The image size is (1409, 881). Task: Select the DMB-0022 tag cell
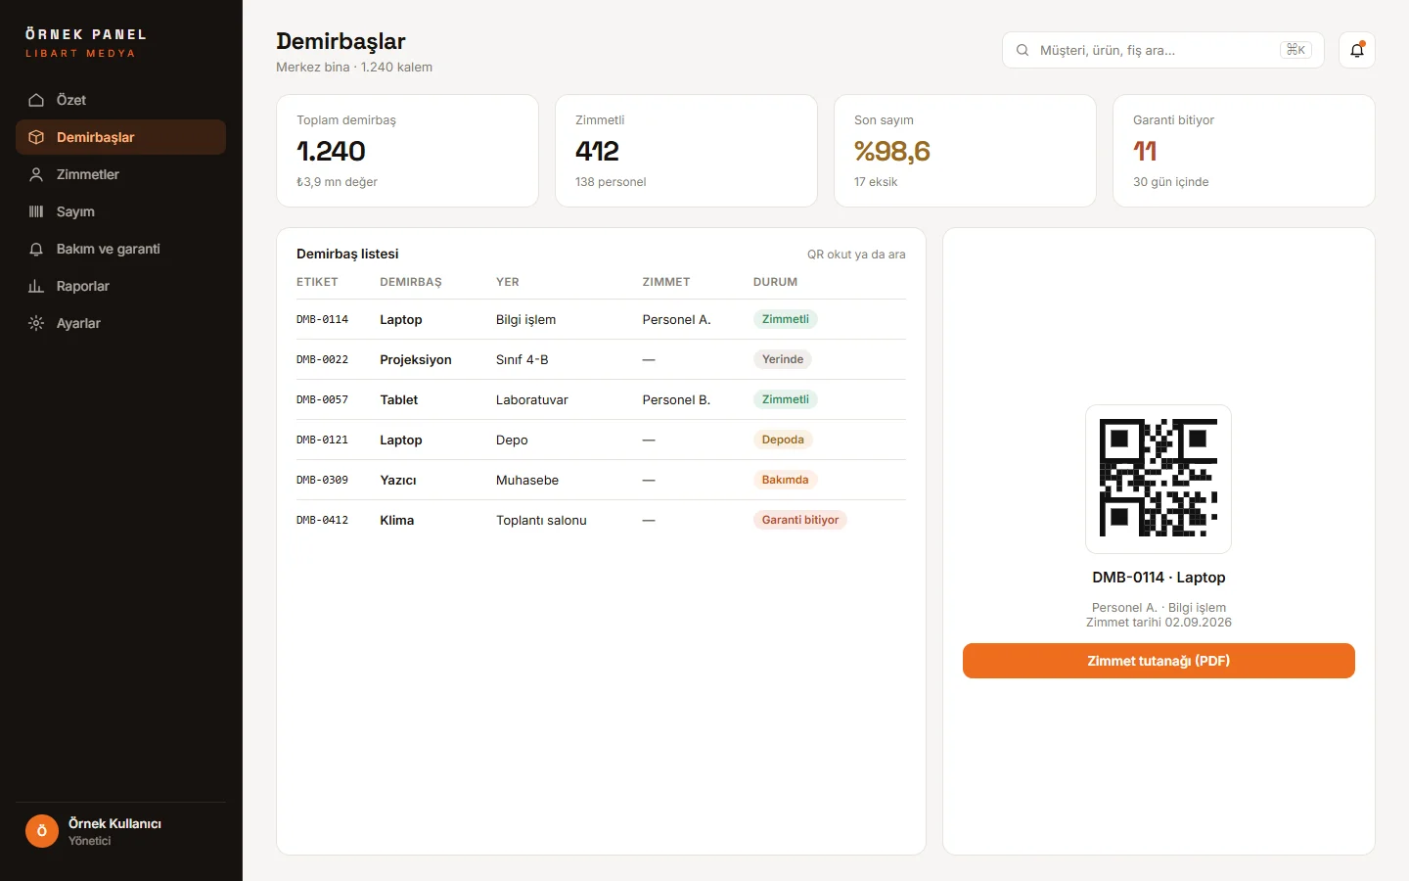pos(322,360)
